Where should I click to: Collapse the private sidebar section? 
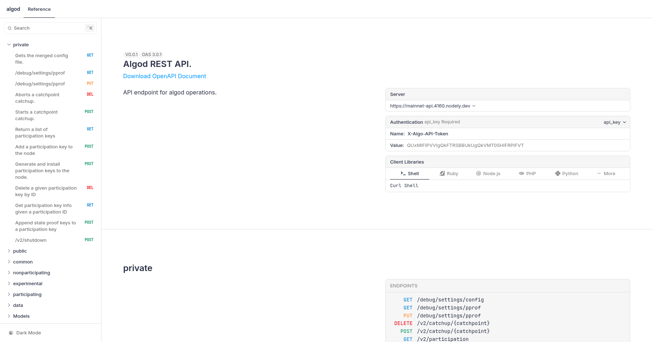[9, 45]
